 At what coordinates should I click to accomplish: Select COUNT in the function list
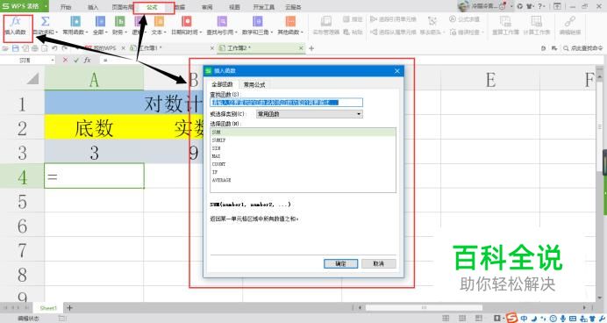[303, 164]
